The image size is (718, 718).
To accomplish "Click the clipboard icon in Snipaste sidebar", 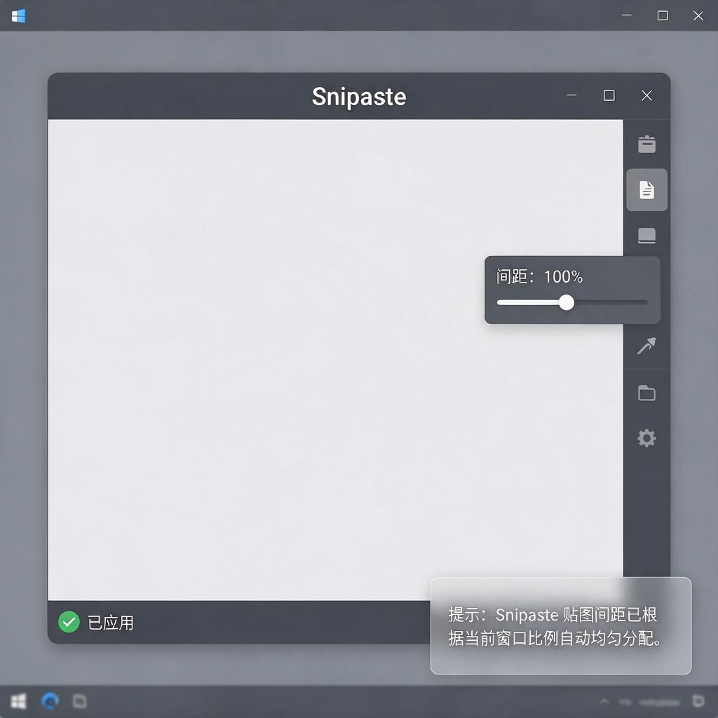I will point(646,144).
